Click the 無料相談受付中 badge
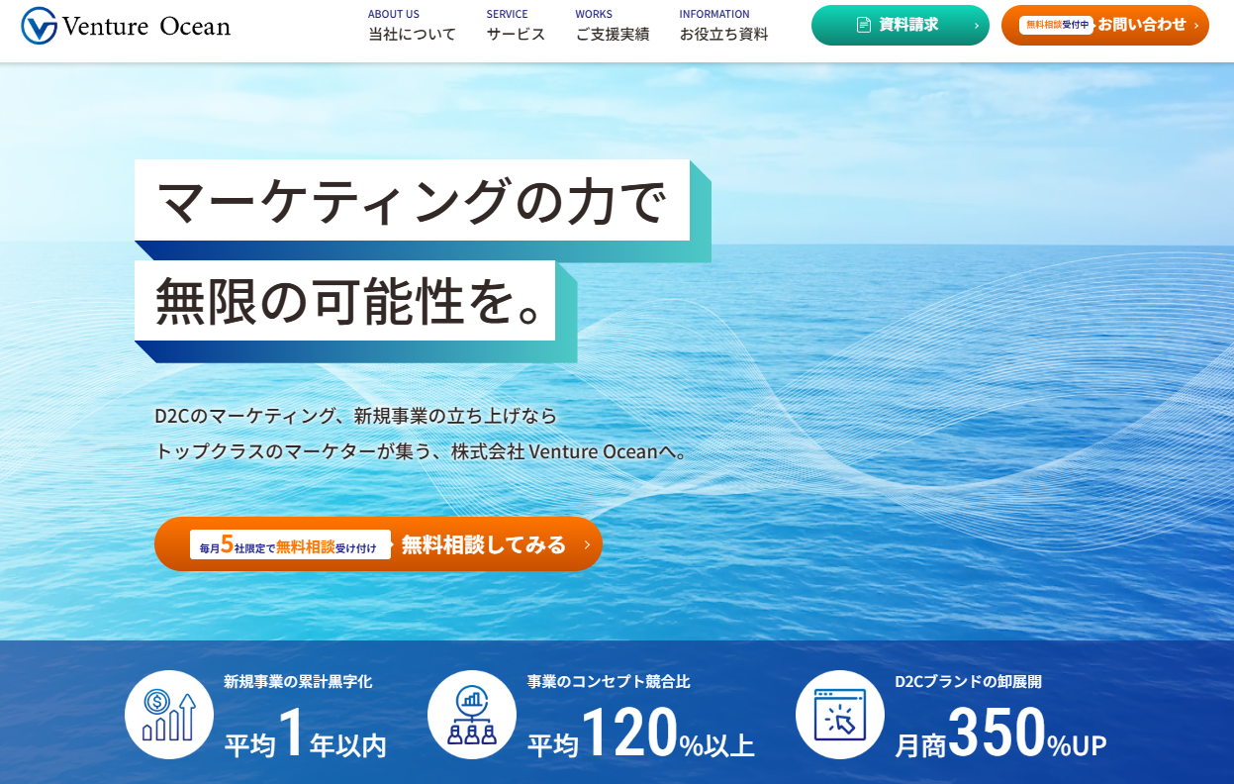This screenshot has height=784, width=1234. coord(1056,26)
